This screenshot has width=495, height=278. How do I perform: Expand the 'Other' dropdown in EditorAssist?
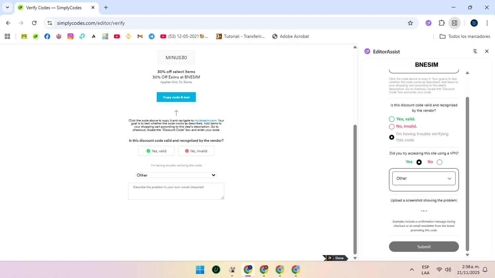tap(424, 178)
